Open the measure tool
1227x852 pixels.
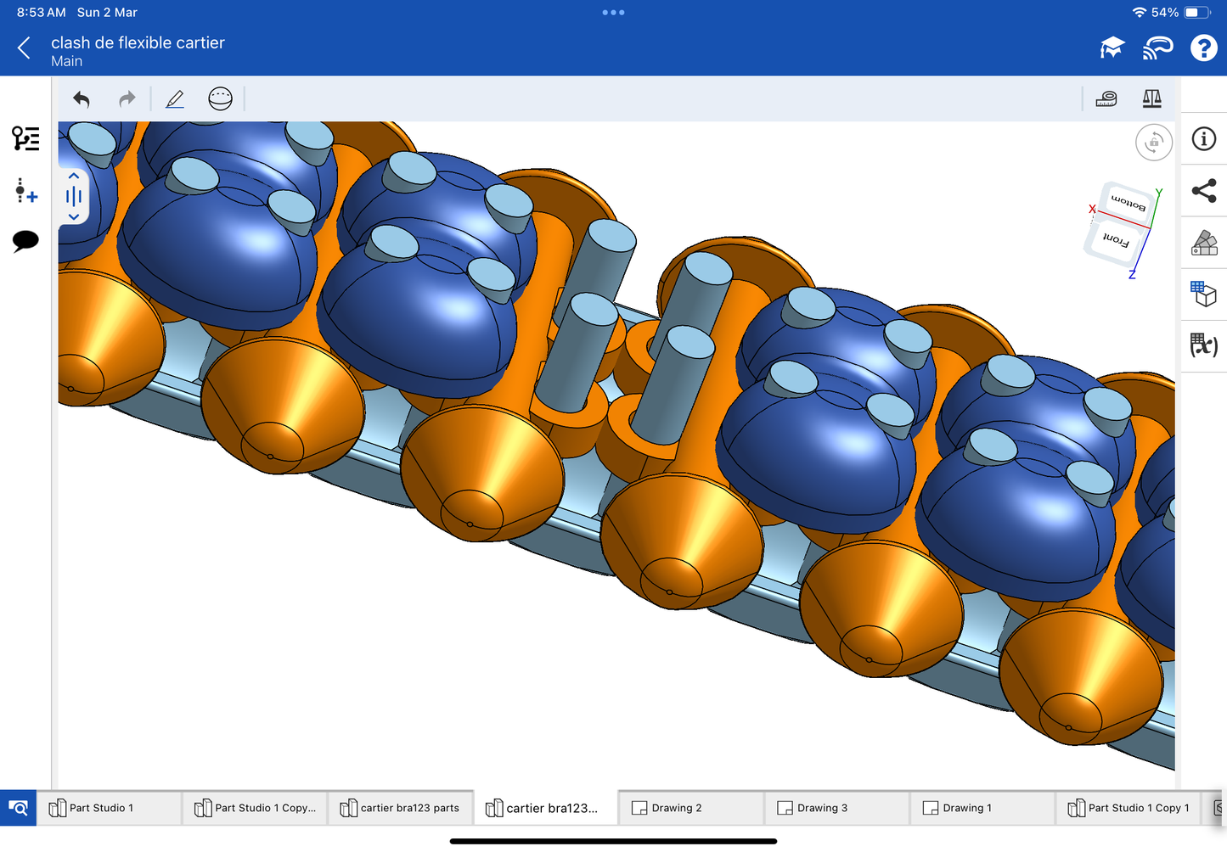point(1106,99)
